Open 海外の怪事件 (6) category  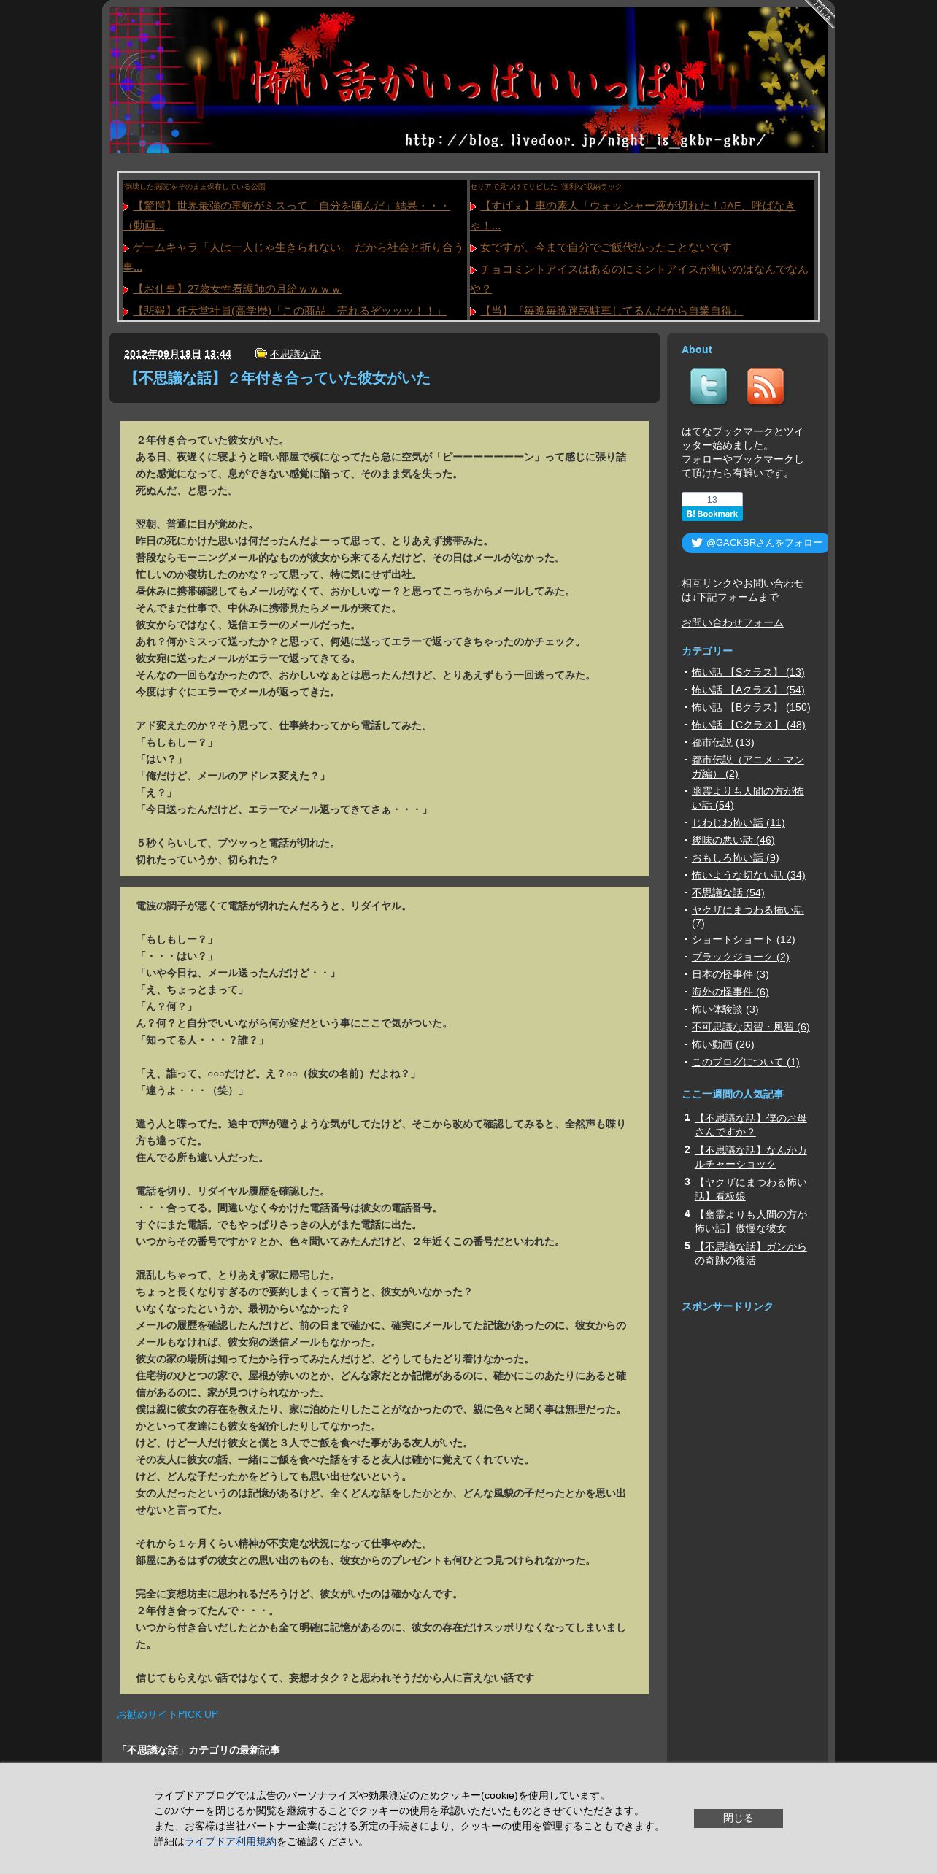coord(730,992)
